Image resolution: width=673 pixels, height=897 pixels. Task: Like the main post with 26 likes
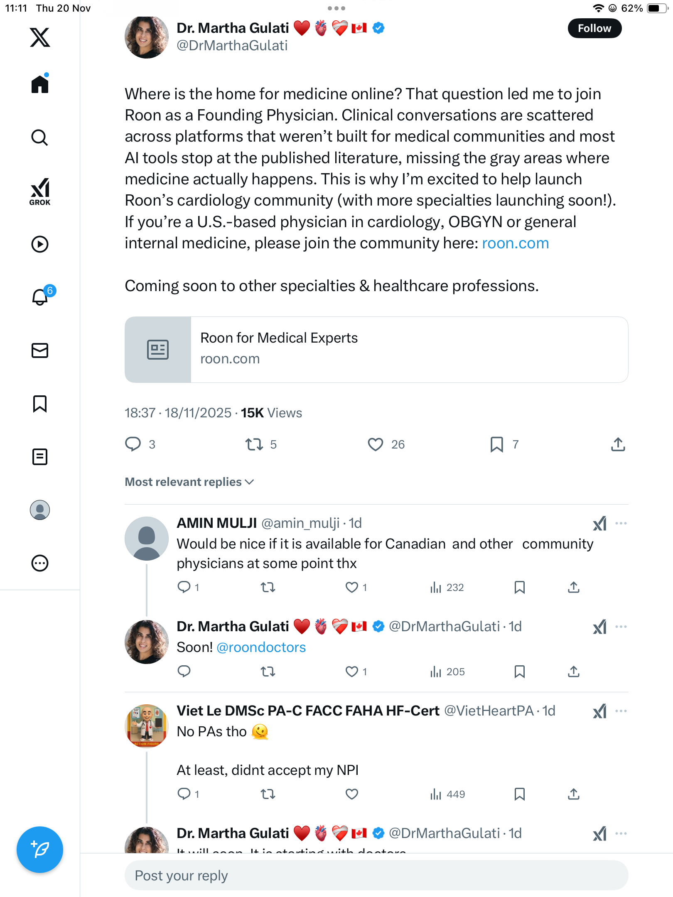(376, 444)
